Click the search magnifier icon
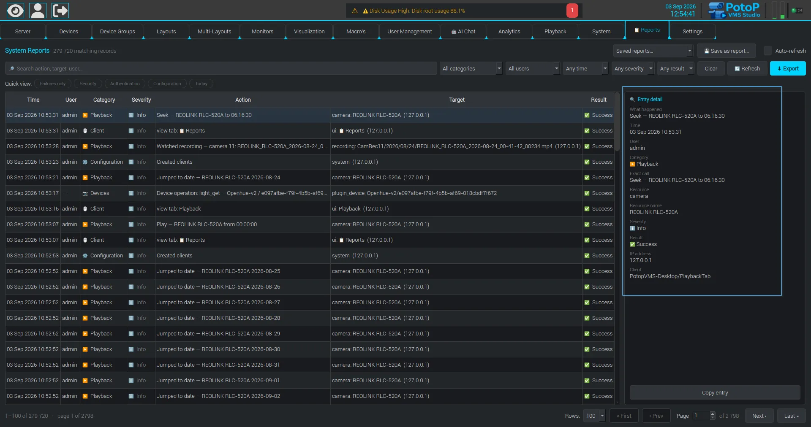The height and width of the screenshot is (427, 811). [12, 68]
